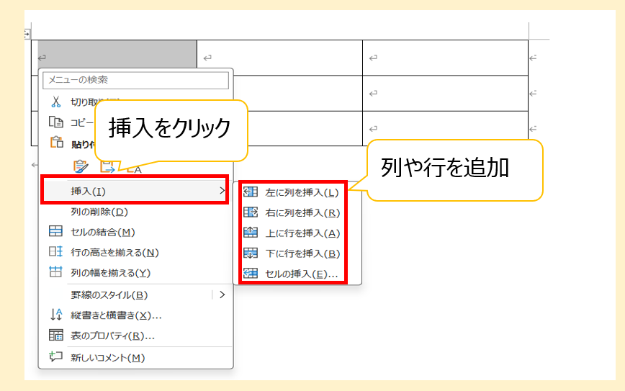Click the メニューの検索 search field
This screenshot has height=391, width=625.
click(135, 80)
